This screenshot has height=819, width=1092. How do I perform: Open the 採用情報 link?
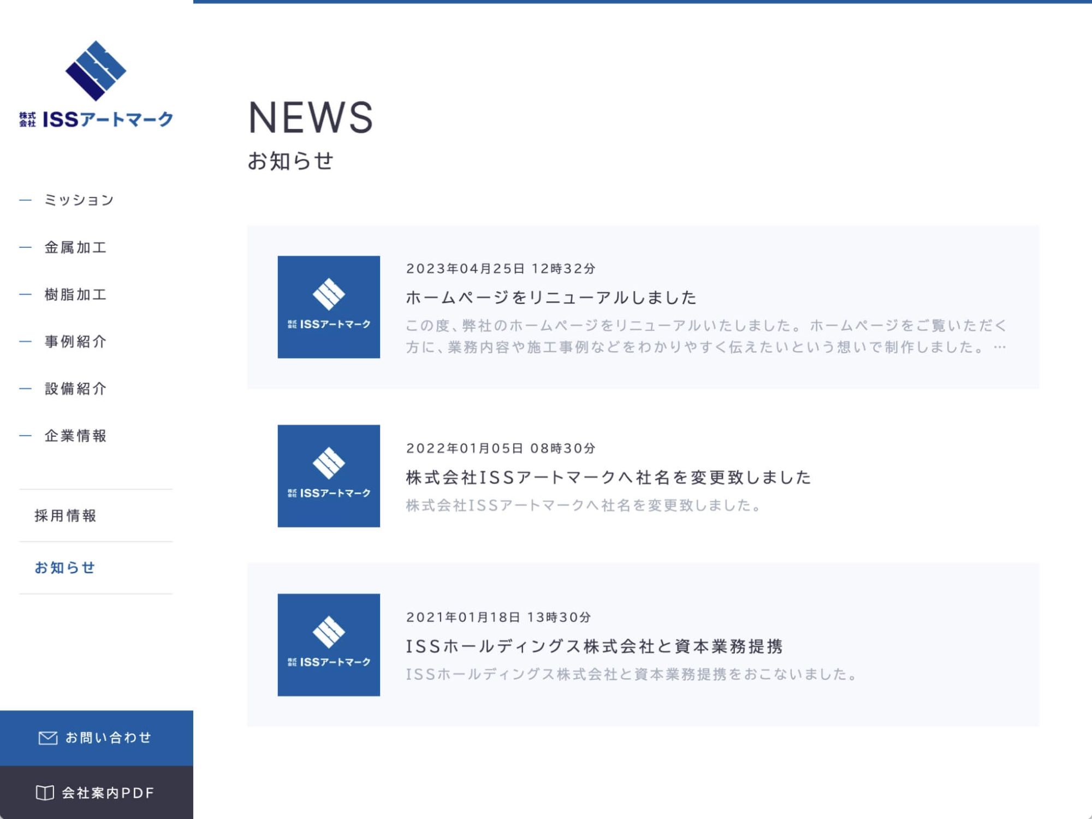(66, 515)
